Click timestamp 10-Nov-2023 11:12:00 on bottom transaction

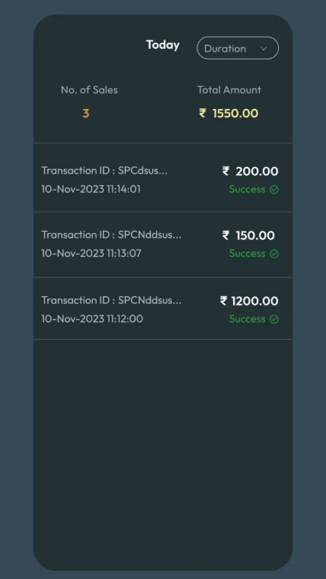pyautogui.click(x=92, y=319)
